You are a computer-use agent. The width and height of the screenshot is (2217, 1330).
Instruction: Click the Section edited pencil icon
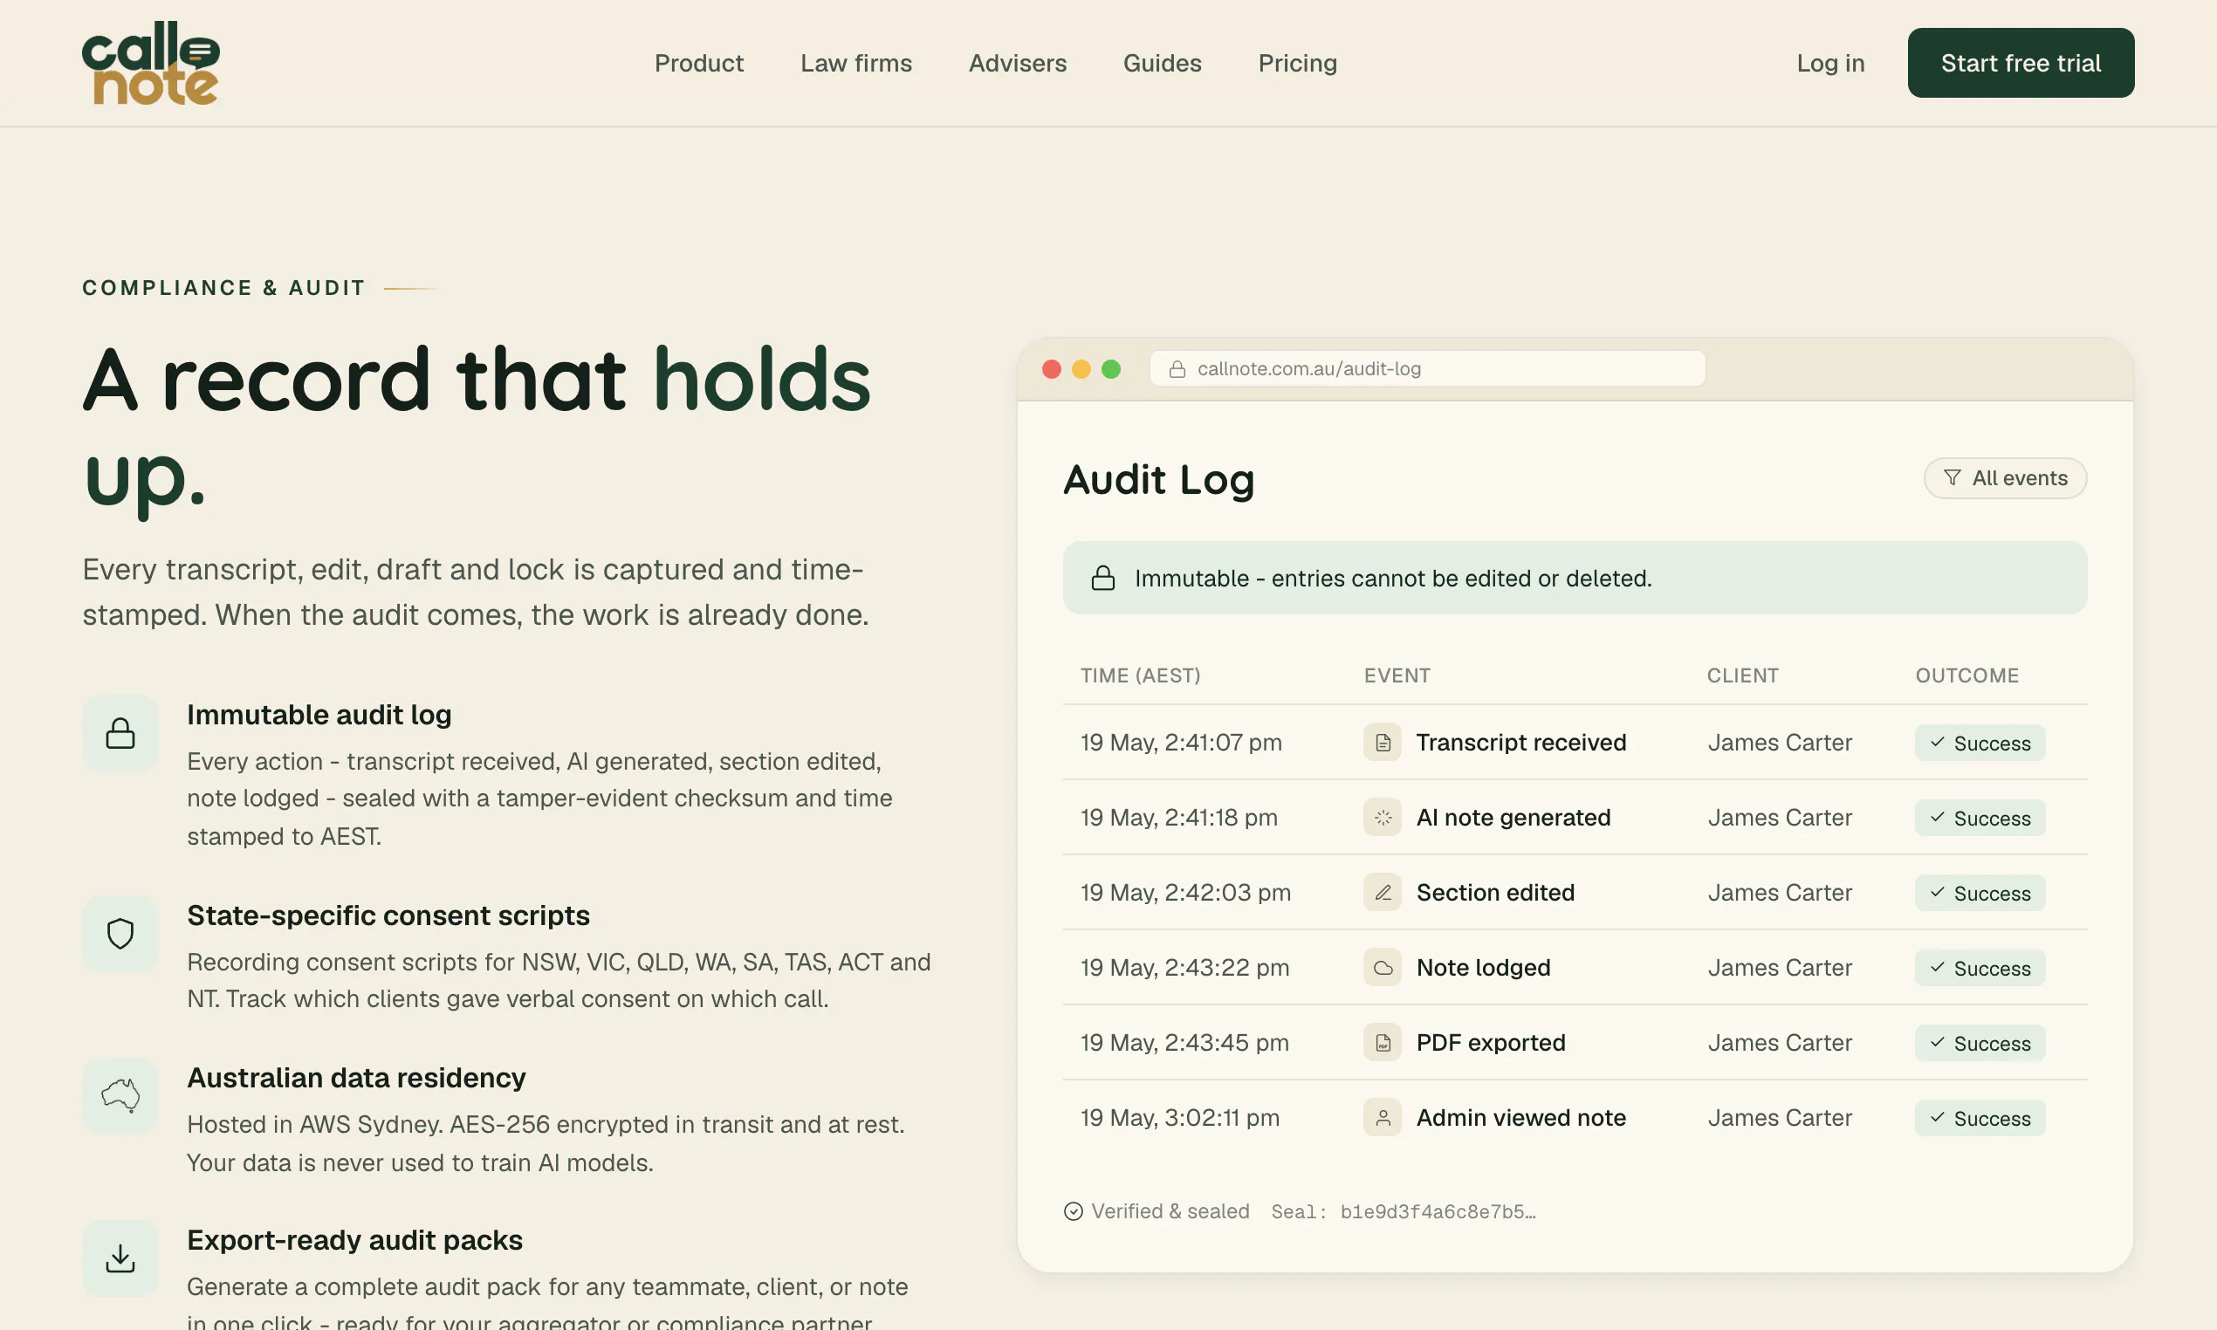click(1383, 893)
